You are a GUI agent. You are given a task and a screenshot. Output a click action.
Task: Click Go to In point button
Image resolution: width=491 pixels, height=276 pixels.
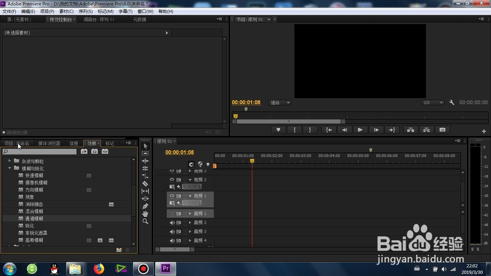point(329,130)
